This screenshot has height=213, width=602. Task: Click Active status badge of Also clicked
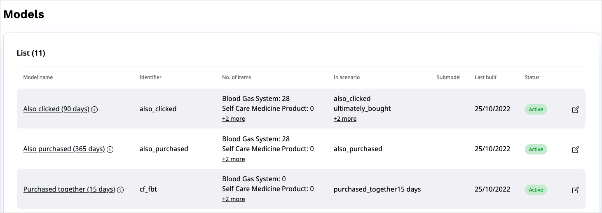(536, 109)
